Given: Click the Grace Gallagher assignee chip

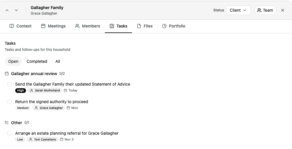Looking at the screenshot, I should click(x=48, y=108).
